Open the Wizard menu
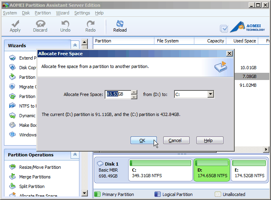 tap(63, 13)
